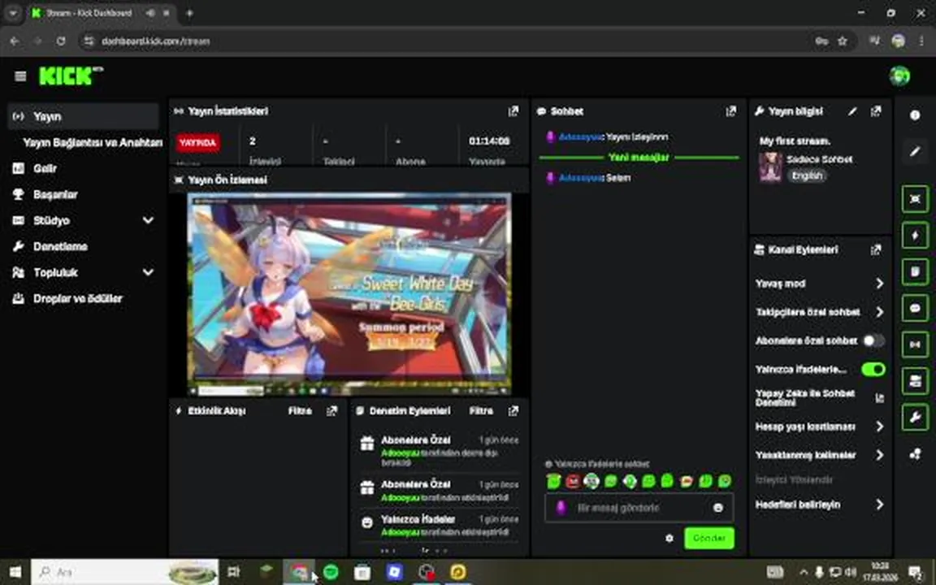Pop out the Yayın bilgisi panel
Screen dimensions: 936x585
tap(876, 111)
